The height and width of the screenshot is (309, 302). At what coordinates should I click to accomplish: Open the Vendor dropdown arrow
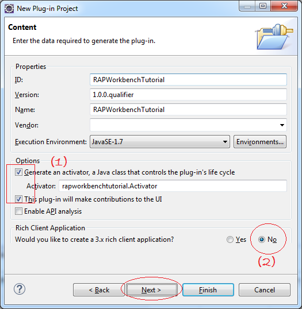[x=282, y=125]
